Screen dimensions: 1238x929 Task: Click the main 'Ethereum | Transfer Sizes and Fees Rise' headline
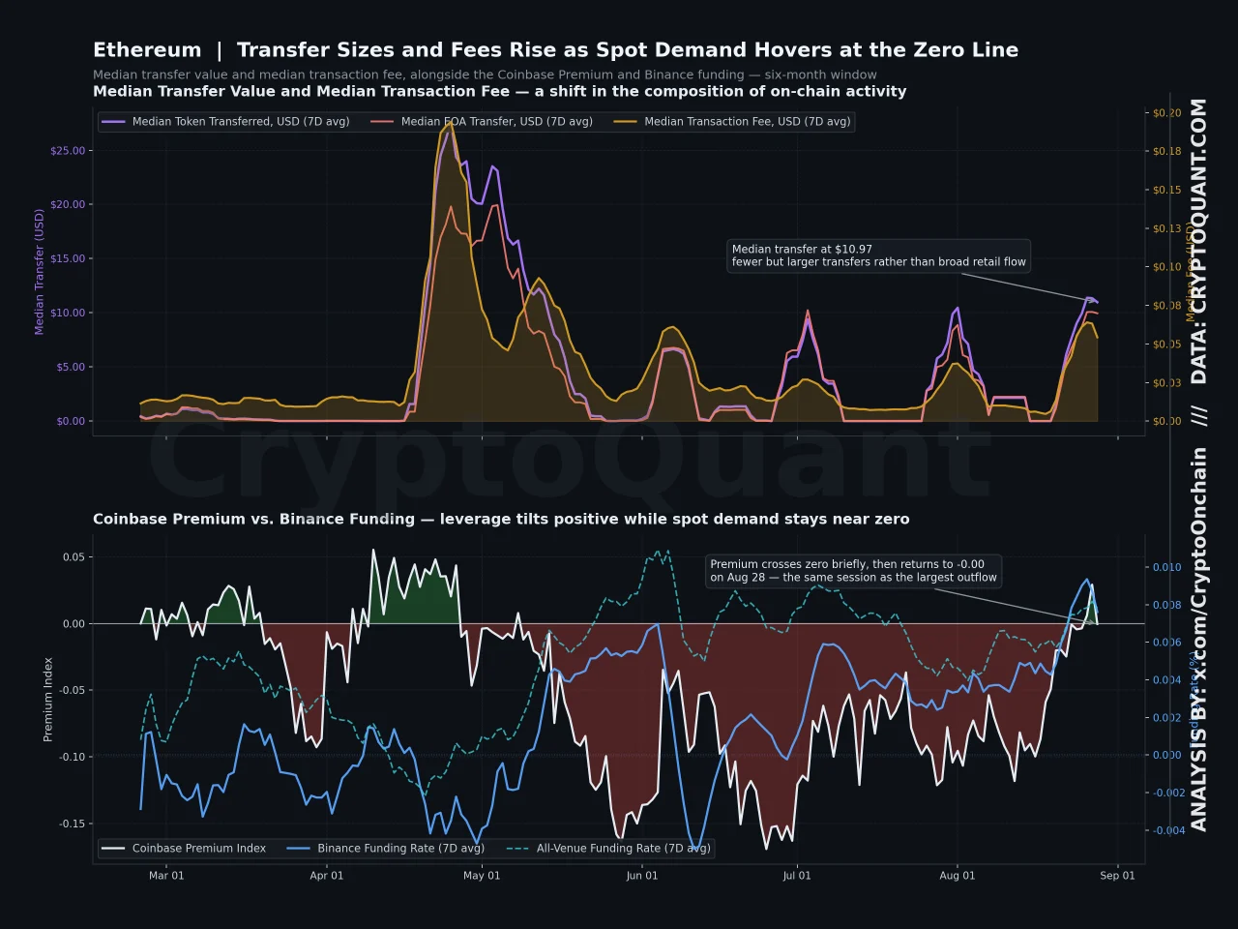555,50
